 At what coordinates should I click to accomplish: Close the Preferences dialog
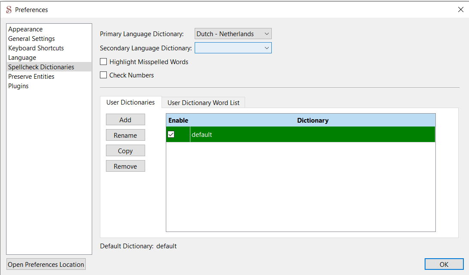[x=460, y=9]
